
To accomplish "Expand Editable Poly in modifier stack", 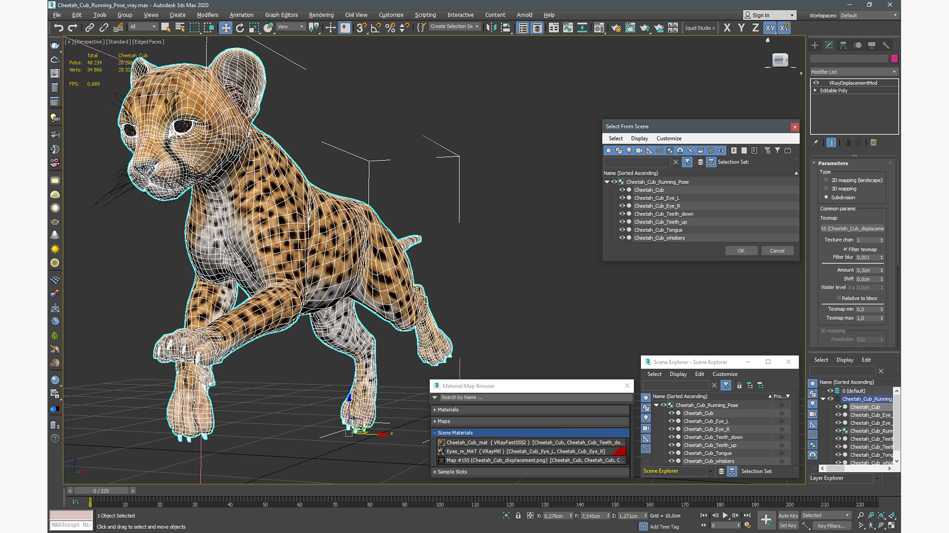I will (815, 90).
